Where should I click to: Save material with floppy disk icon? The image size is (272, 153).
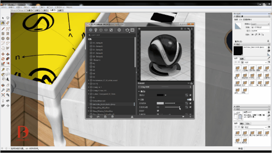105,116
